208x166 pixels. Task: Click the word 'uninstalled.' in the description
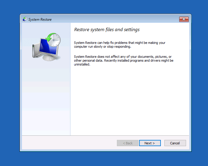(82, 64)
